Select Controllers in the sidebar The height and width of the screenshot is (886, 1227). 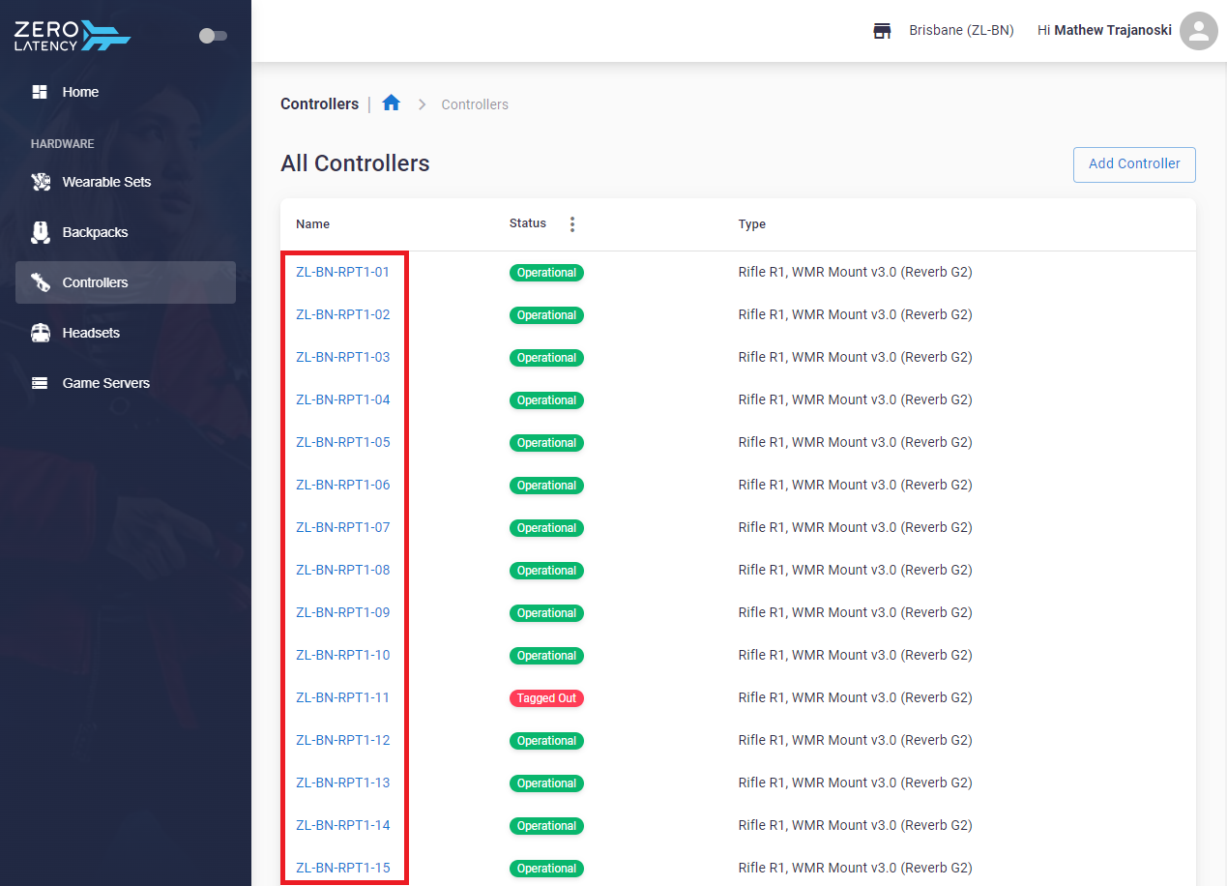click(126, 282)
